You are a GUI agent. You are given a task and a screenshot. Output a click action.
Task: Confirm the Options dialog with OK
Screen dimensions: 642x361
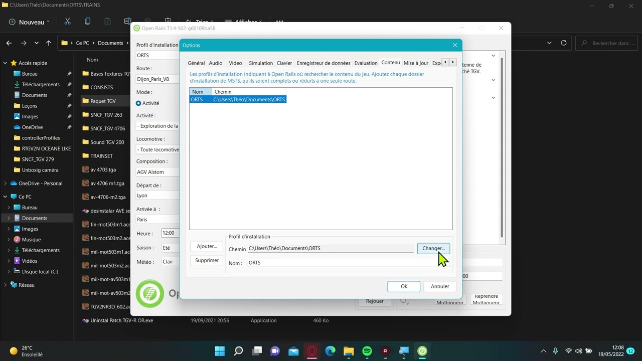coord(404,286)
